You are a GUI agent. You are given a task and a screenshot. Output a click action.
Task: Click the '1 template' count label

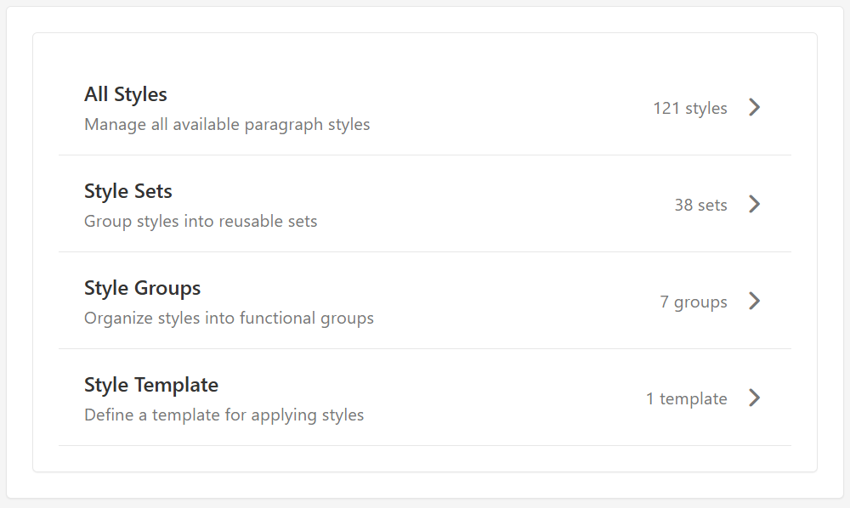point(686,398)
